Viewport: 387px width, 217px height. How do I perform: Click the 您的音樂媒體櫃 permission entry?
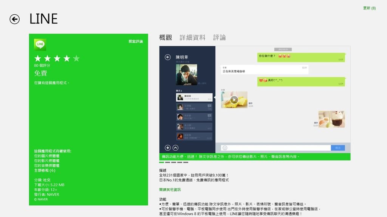click(46, 166)
